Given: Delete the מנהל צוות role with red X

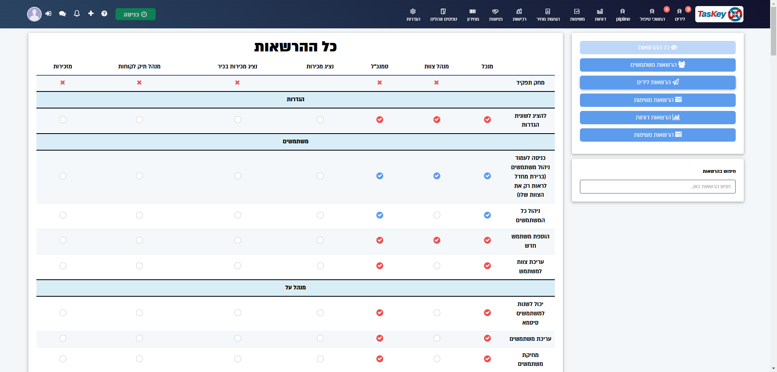Looking at the screenshot, I should (436, 83).
